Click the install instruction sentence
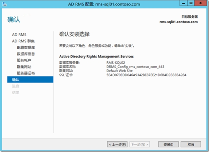This screenshot has height=152, width=209. tap(97, 46)
